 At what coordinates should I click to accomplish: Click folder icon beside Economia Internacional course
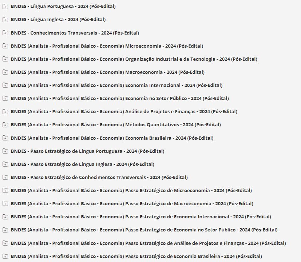[5, 85]
